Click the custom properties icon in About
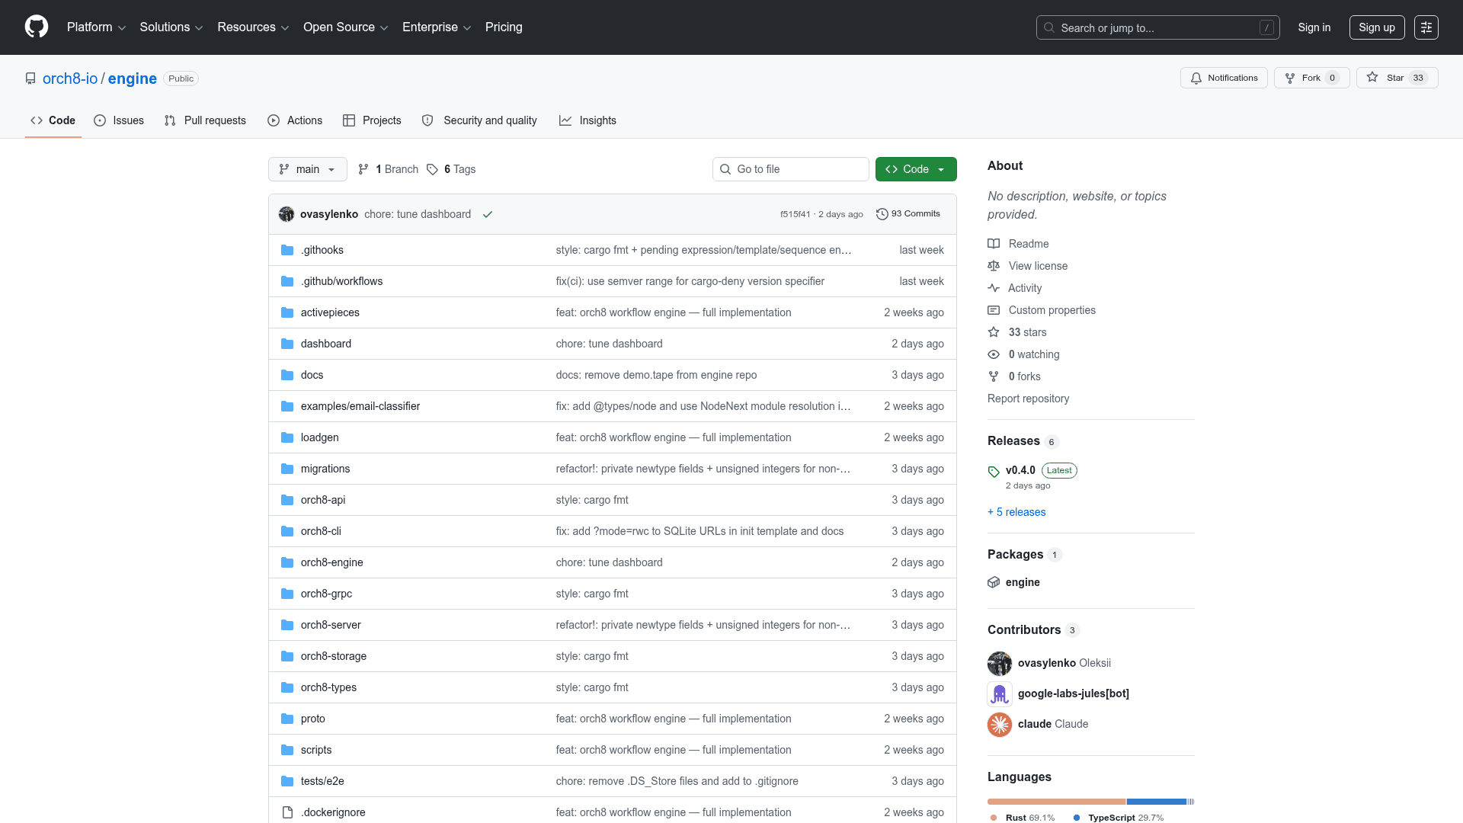Viewport: 1463px width, 823px height. [x=994, y=310]
